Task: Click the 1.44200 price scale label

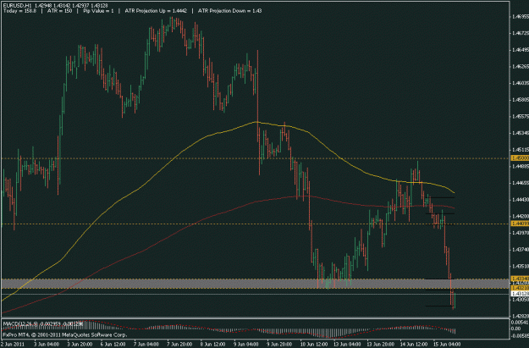Action: click(x=521, y=216)
